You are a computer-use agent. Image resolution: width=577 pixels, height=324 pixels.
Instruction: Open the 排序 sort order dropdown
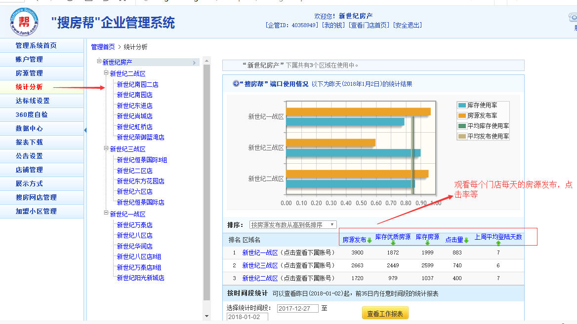[293, 225]
